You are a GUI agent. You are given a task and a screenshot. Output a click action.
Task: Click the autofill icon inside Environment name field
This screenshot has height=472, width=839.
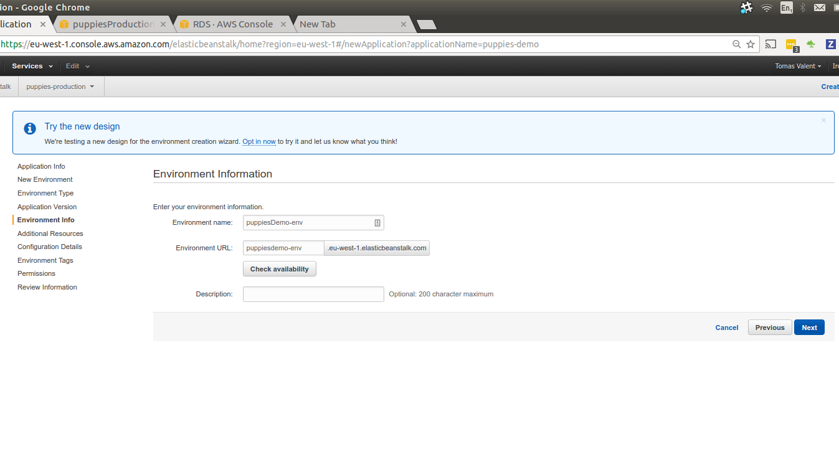pos(377,223)
